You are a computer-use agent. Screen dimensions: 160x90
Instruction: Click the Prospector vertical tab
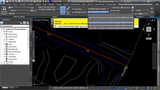(31, 29)
